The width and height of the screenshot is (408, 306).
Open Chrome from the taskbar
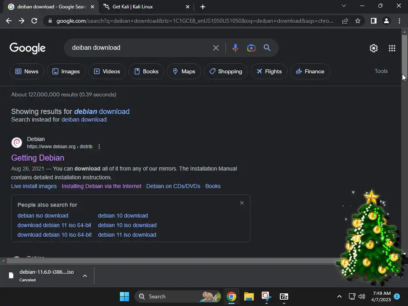tap(231, 296)
